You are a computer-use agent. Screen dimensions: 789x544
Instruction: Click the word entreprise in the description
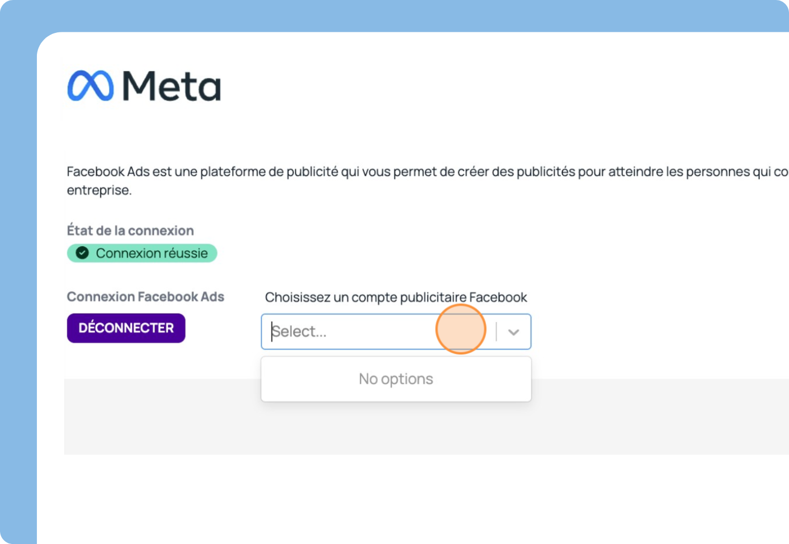99,190
